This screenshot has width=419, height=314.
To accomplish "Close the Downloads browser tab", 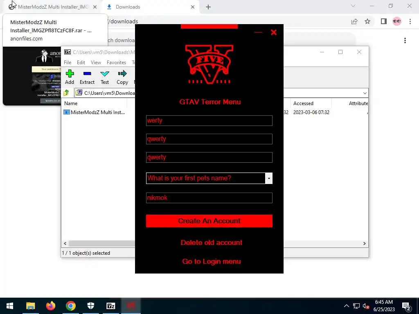I will point(193,7).
